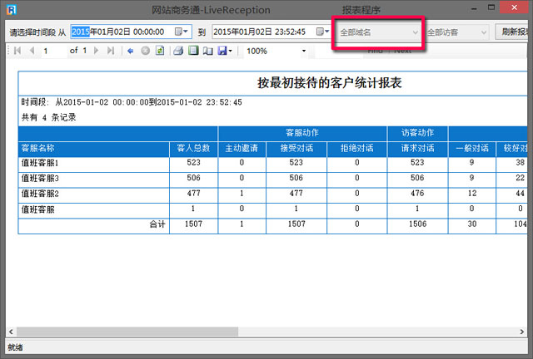
Task: Jump to last report page
Action: click(x=111, y=51)
